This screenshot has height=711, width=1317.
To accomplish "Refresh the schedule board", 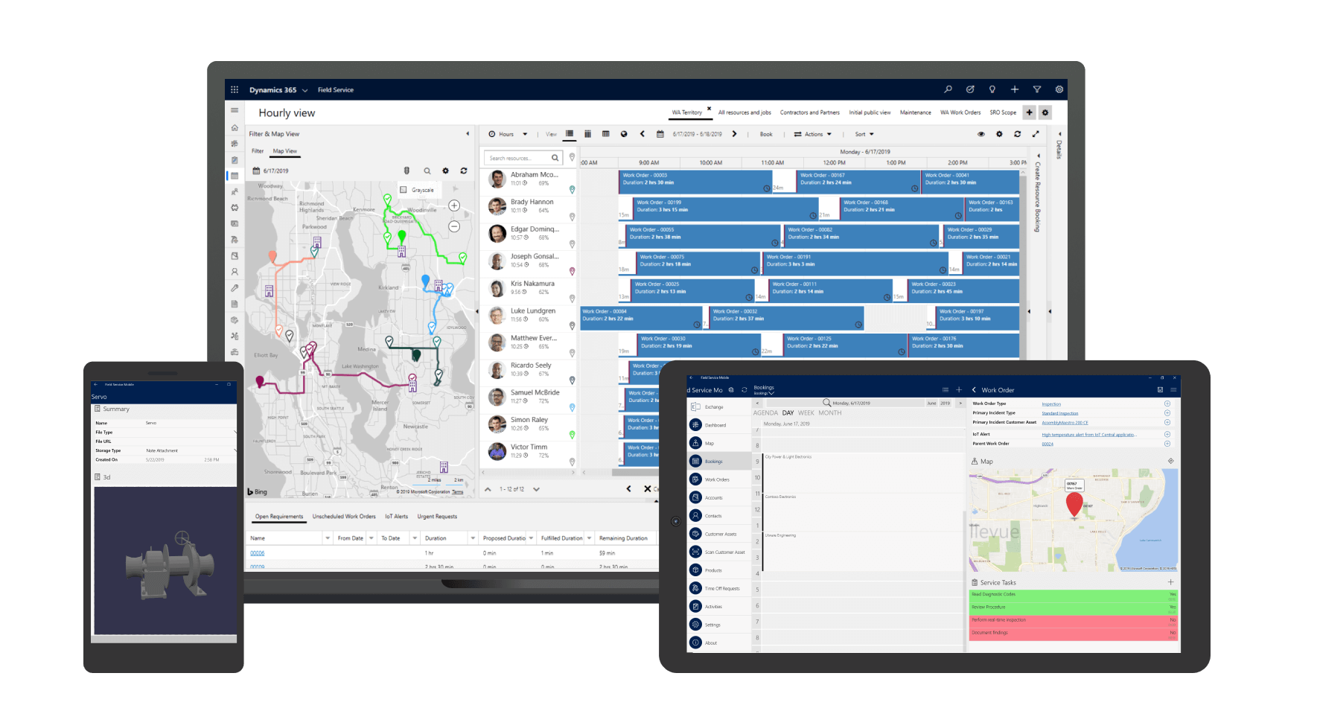I will (1017, 134).
